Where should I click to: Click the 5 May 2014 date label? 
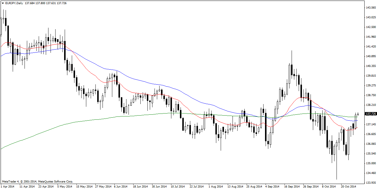coord(65,186)
